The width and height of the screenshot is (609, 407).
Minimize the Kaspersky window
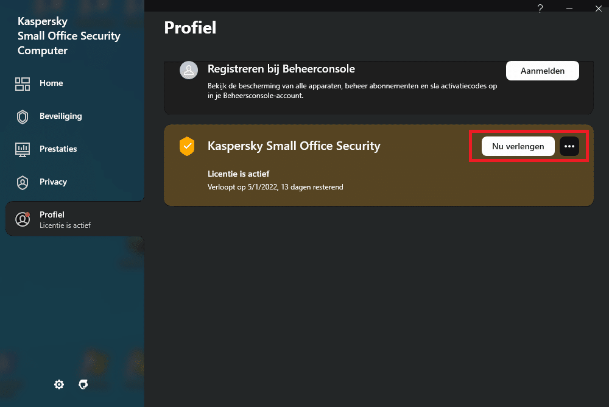click(570, 8)
